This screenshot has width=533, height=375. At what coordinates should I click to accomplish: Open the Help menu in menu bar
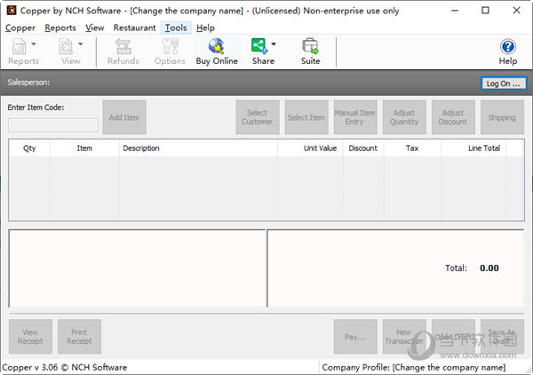click(x=205, y=28)
